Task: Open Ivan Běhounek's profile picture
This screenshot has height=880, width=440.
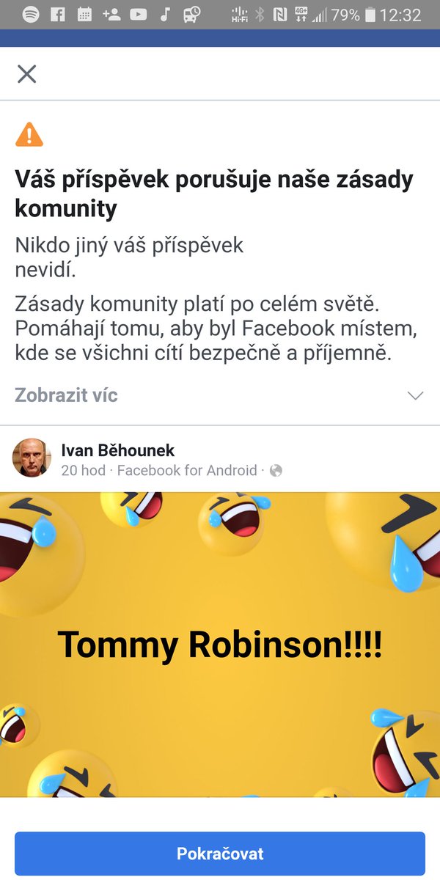Action: click(x=32, y=458)
